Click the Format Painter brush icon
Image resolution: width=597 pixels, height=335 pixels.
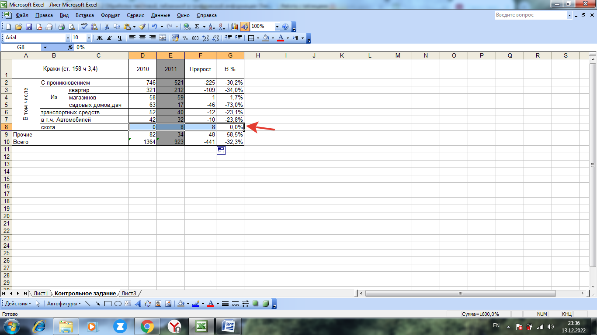pos(142,27)
